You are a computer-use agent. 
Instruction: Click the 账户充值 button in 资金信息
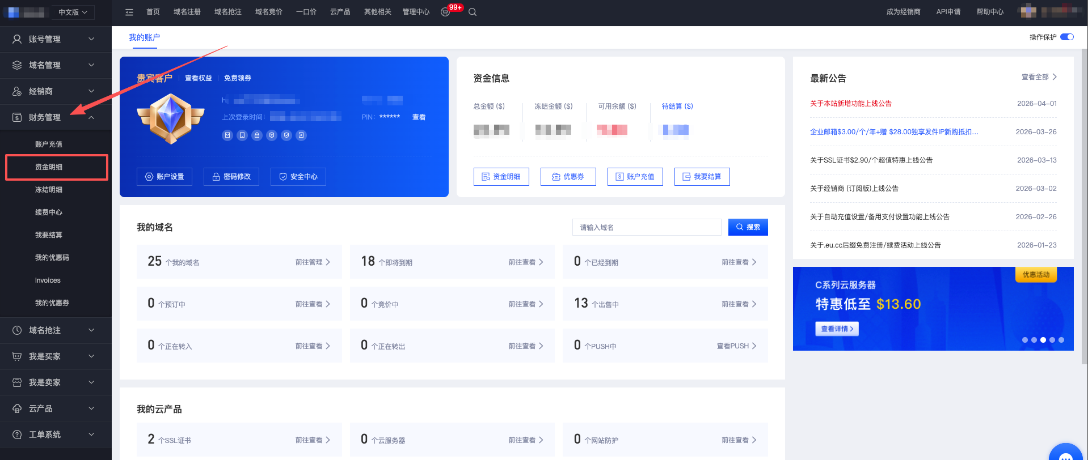(x=635, y=177)
